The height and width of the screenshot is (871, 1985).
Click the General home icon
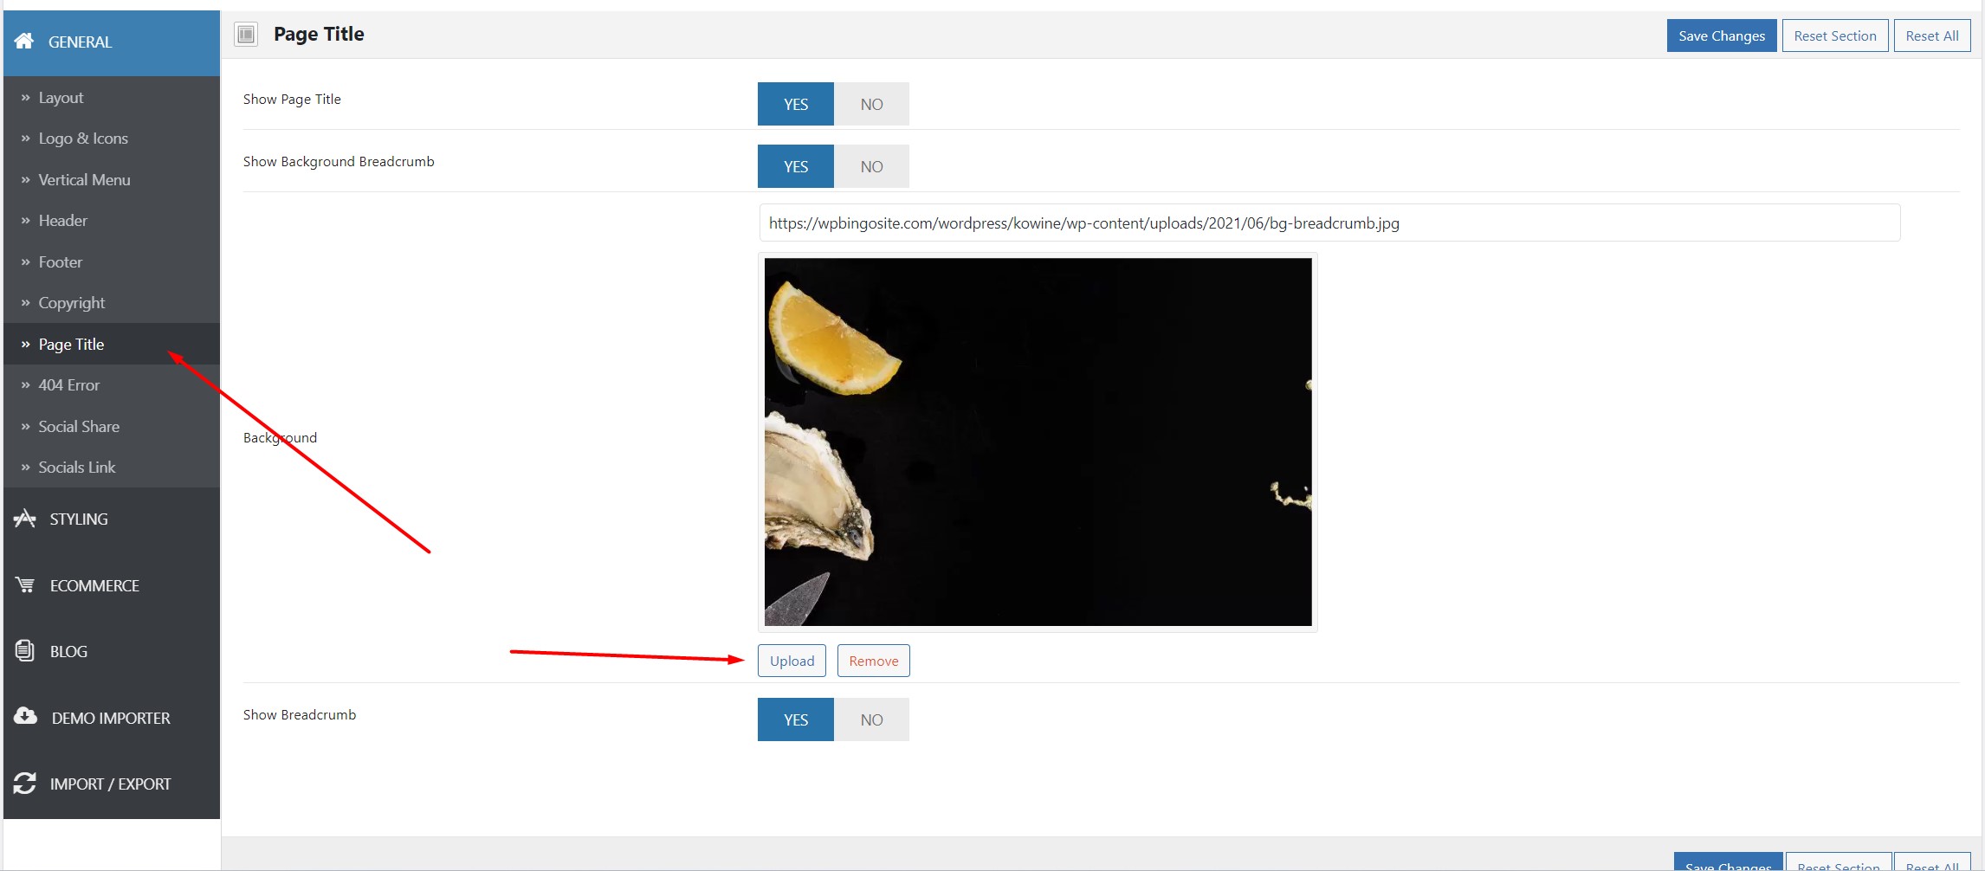24,41
